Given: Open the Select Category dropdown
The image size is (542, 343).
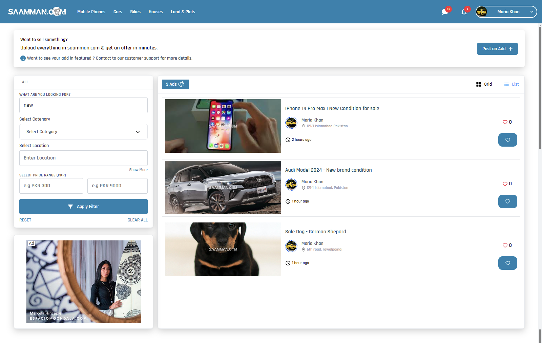Looking at the screenshot, I should pyautogui.click(x=83, y=132).
